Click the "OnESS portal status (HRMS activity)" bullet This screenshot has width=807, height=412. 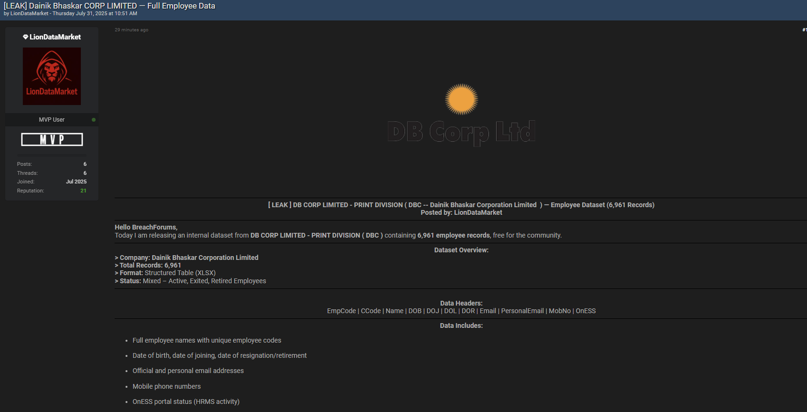click(x=186, y=402)
